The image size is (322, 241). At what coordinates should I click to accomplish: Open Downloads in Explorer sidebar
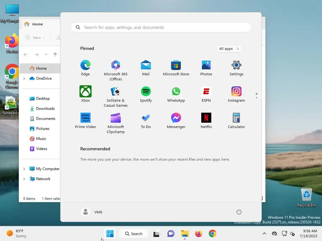[x=42, y=109]
